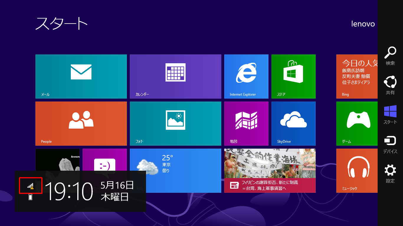Open the Maps tile (地図)
403x226 pixels.
(x=246, y=124)
